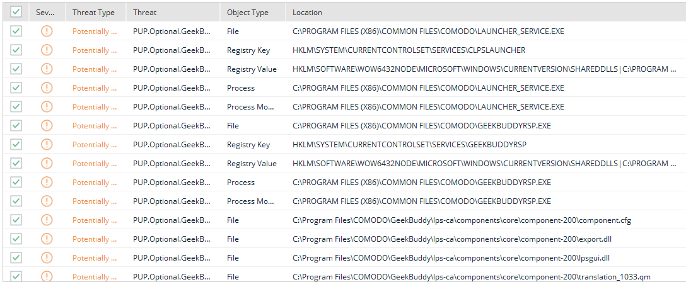
Task: Untick the translation_1033.qm row checkbox
Action: point(16,276)
